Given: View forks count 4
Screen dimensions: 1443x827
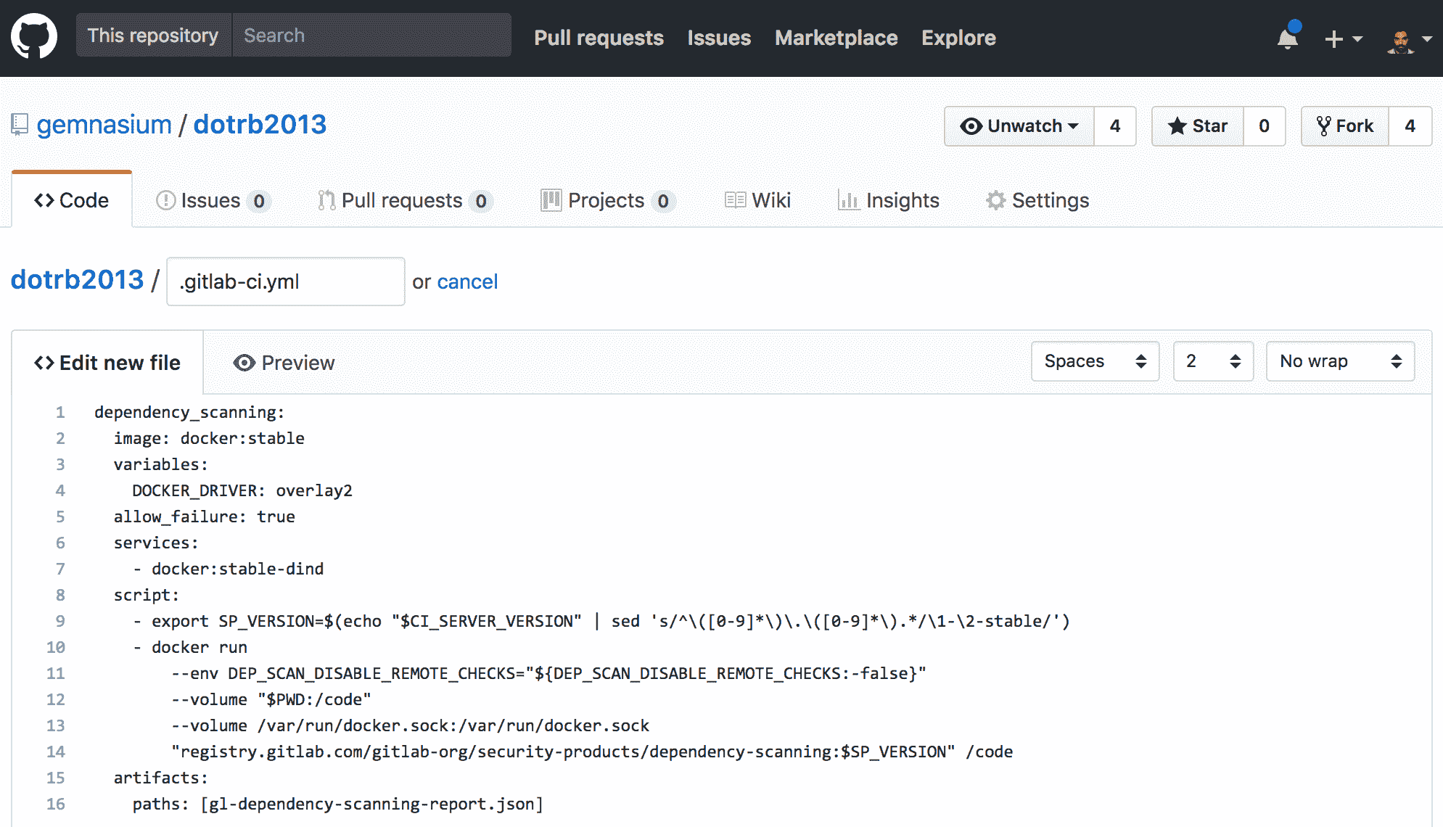Looking at the screenshot, I should click(1410, 126).
